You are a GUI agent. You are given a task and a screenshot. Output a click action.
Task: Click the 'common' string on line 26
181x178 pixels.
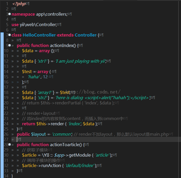pos(62,134)
